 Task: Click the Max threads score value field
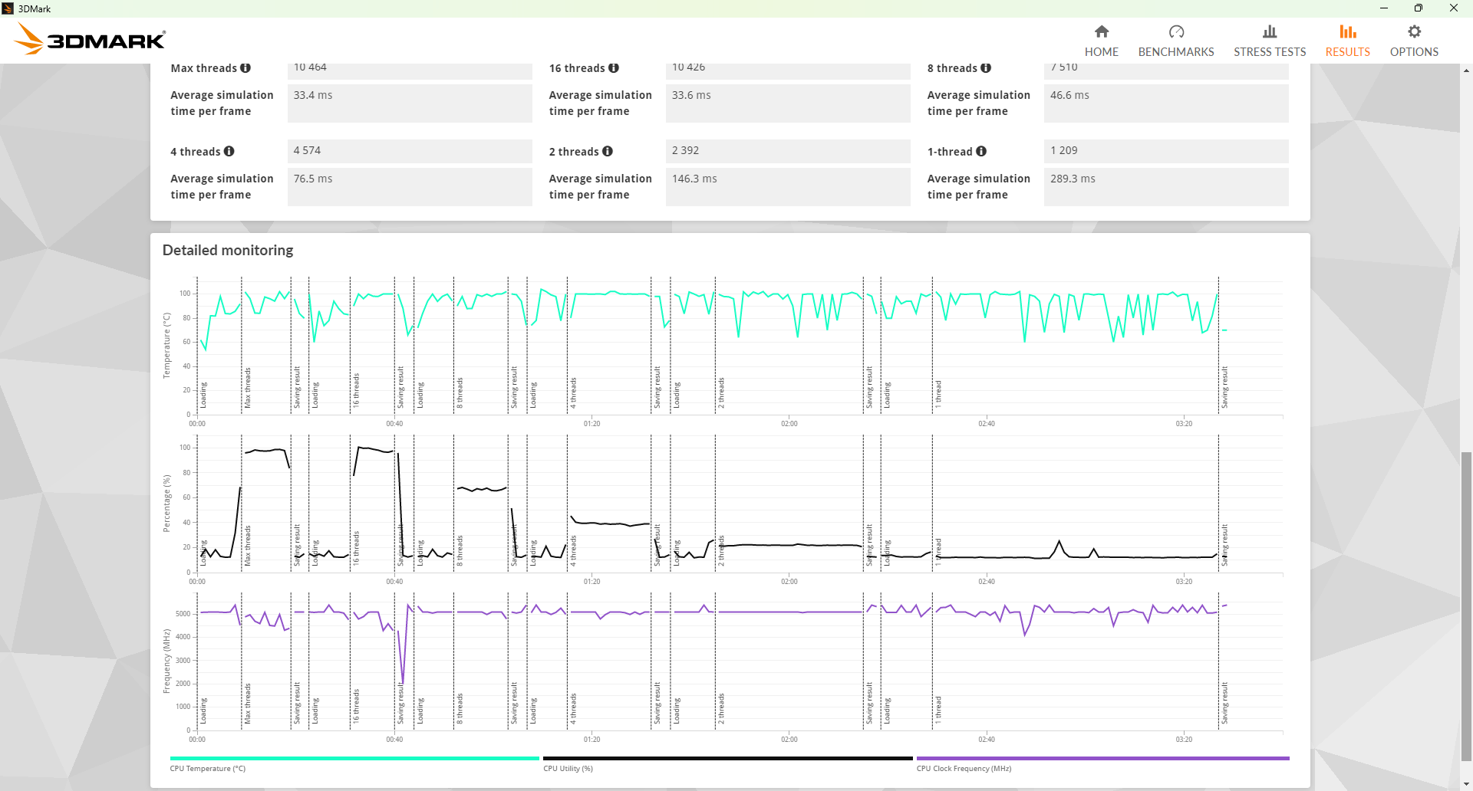click(409, 71)
